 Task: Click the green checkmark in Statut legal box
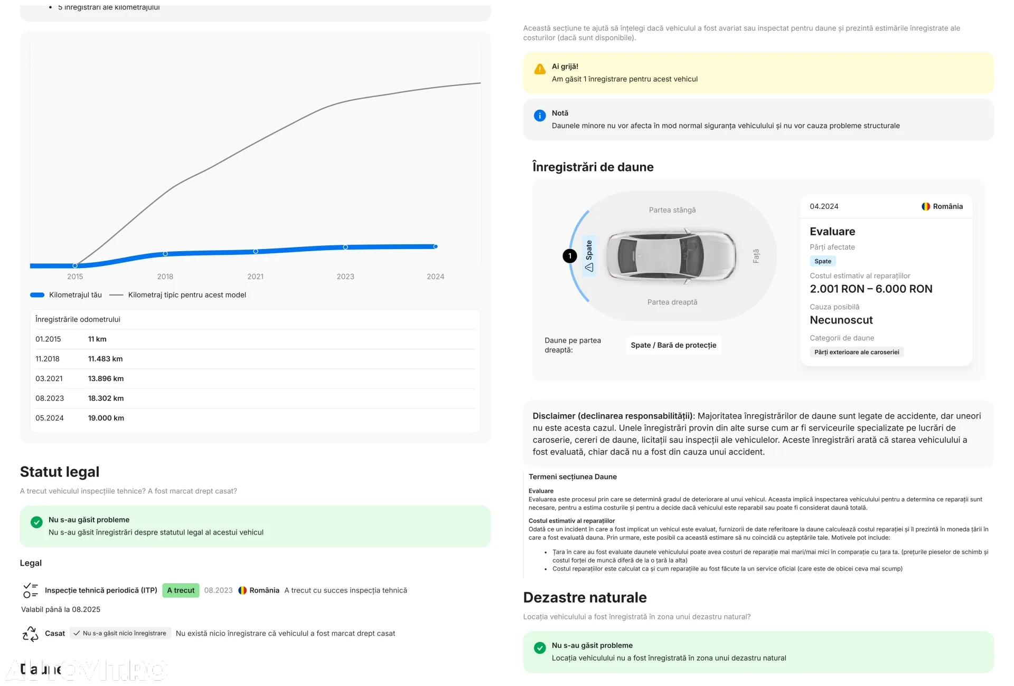(x=36, y=522)
